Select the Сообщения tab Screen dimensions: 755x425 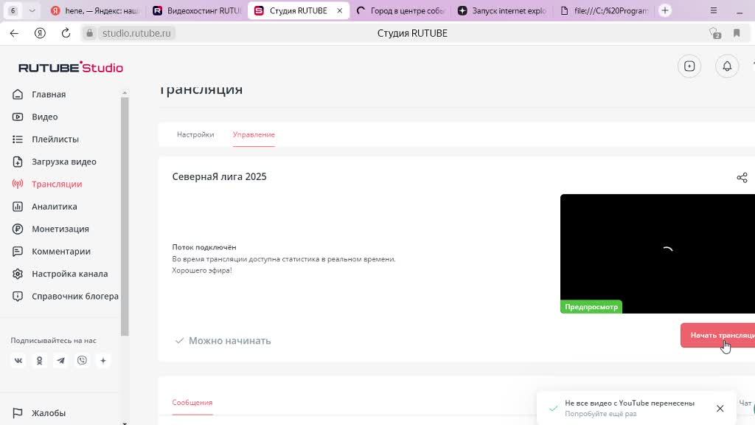(192, 402)
